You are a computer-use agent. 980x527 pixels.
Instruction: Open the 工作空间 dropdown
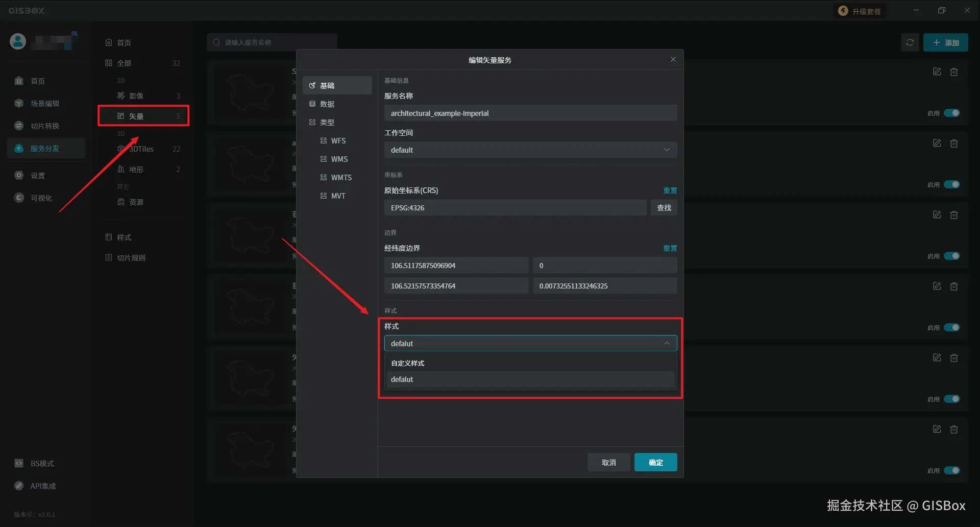(530, 150)
